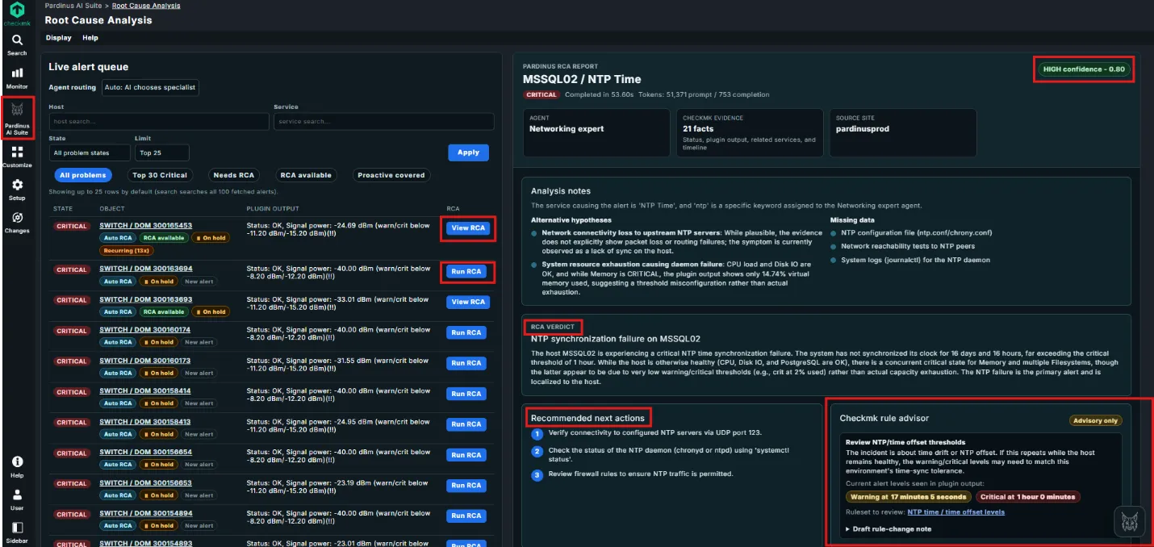Image resolution: width=1154 pixels, height=547 pixels.
Task: Open the lynx assistant floating icon
Action: pos(1130,523)
